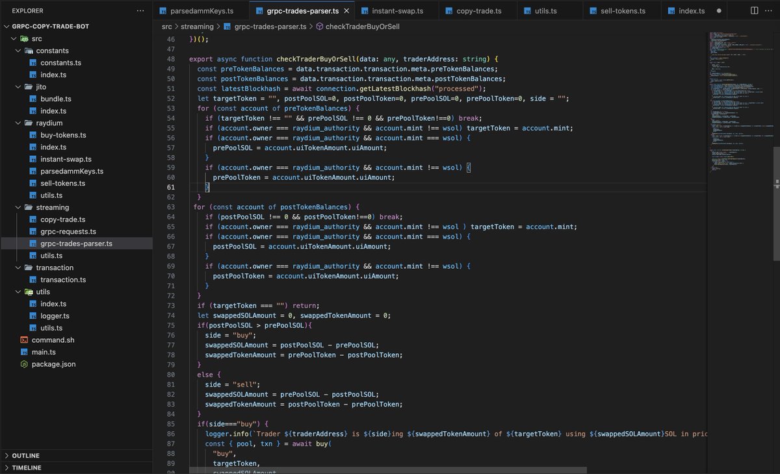Open index.ts under the jito folder

[x=53, y=111]
